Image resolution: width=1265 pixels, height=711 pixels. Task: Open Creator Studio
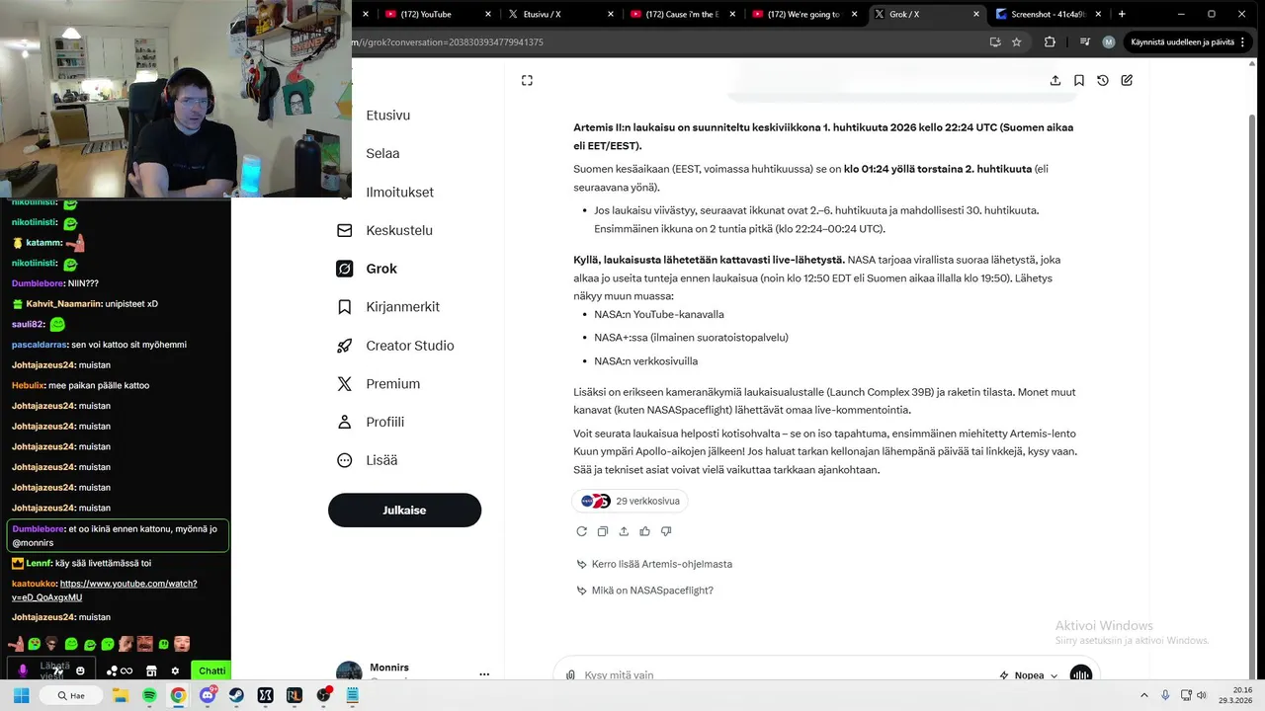(x=395, y=346)
